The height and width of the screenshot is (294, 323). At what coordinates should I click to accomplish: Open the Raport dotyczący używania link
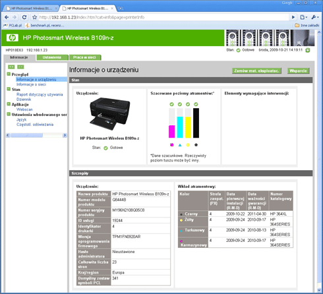tap(40, 94)
